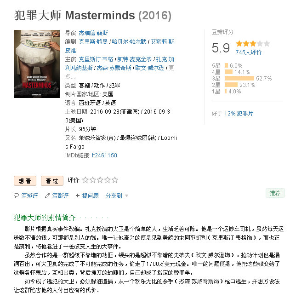Mark movie as 看过

click(x=52, y=181)
